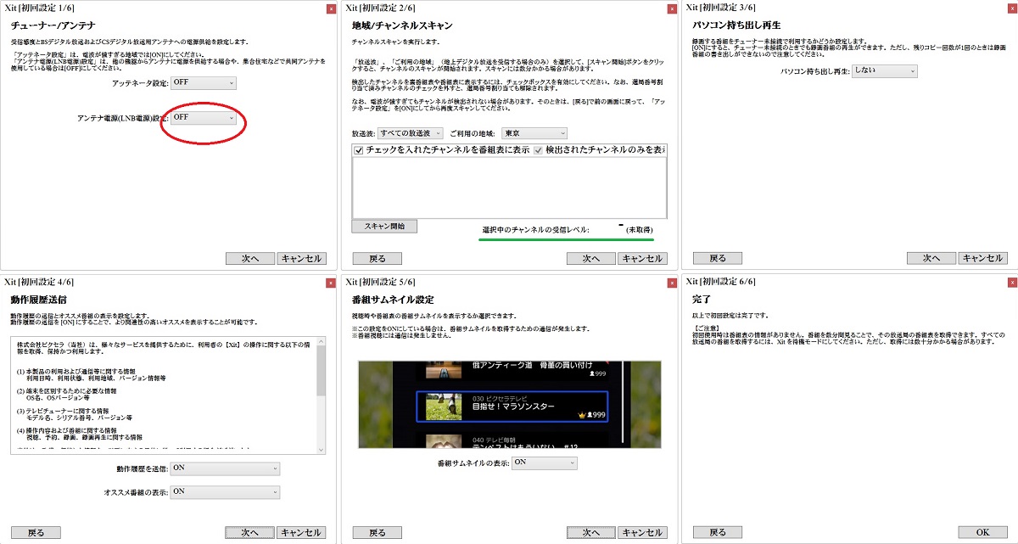Click 次へ in the 初回設定 2/6 window
This screenshot has width=1018, height=544.
coord(591,259)
